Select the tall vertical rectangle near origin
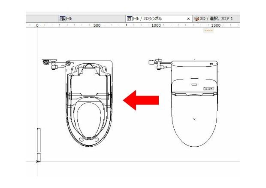266x188 pixels. click(x=39, y=140)
